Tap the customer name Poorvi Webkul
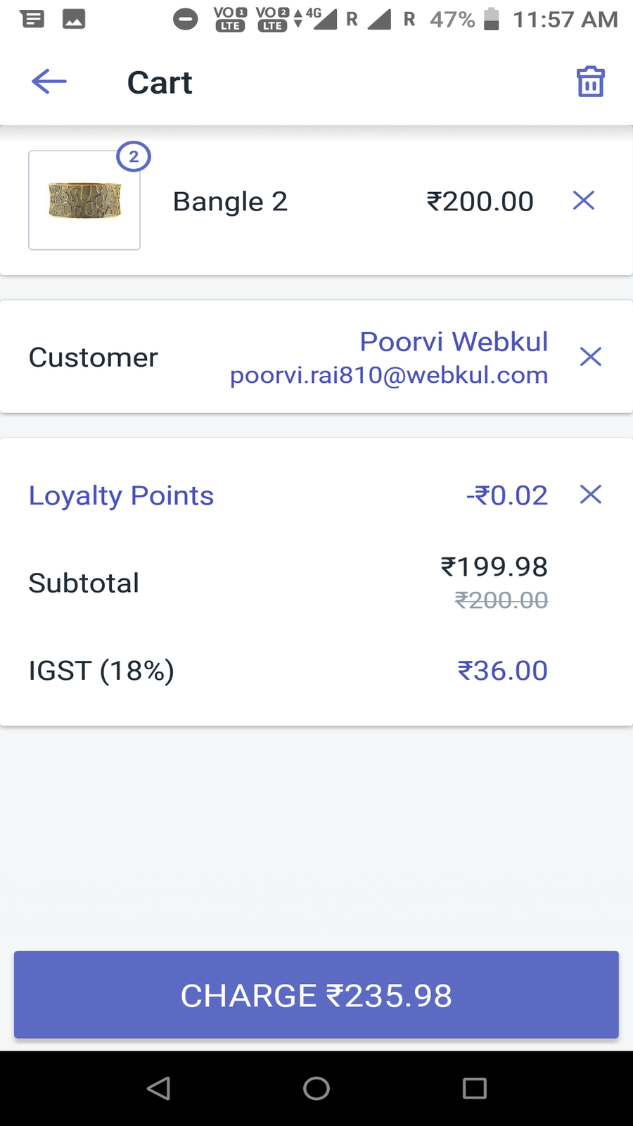633x1126 pixels. [x=454, y=341]
